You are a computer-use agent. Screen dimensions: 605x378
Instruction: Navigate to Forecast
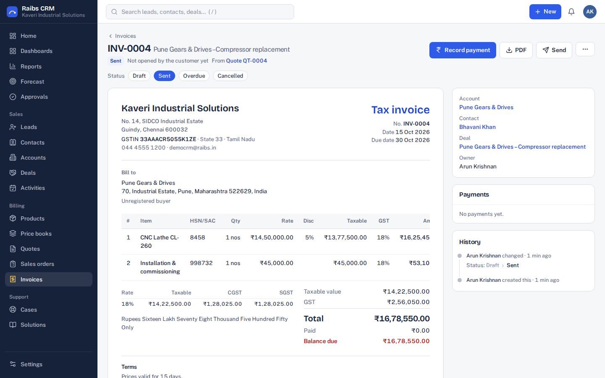pyautogui.click(x=49, y=81)
